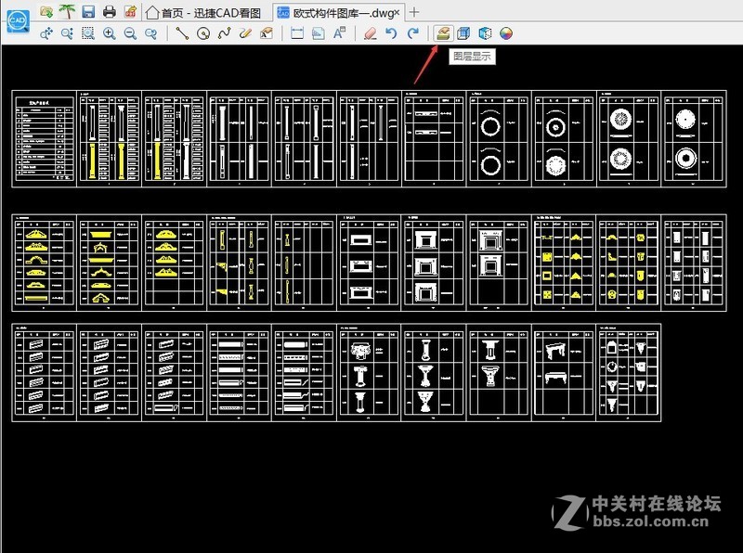
Task: Click the Zoom in magnifier
Action: tap(109, 33)
